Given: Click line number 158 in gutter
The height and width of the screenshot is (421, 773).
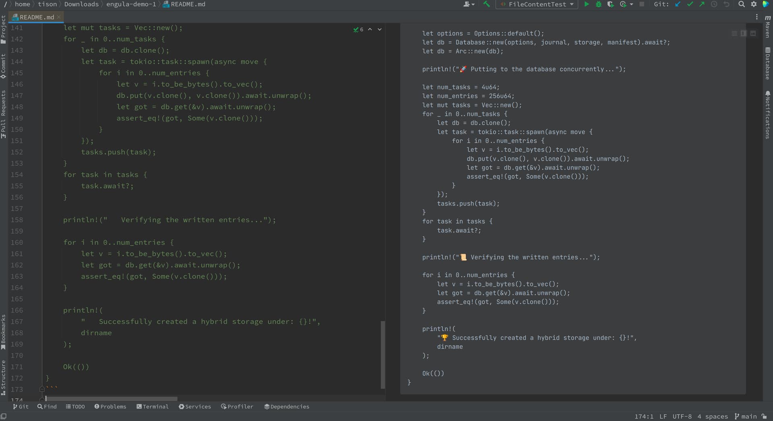Looking at the screenshot, I should 17,220.
